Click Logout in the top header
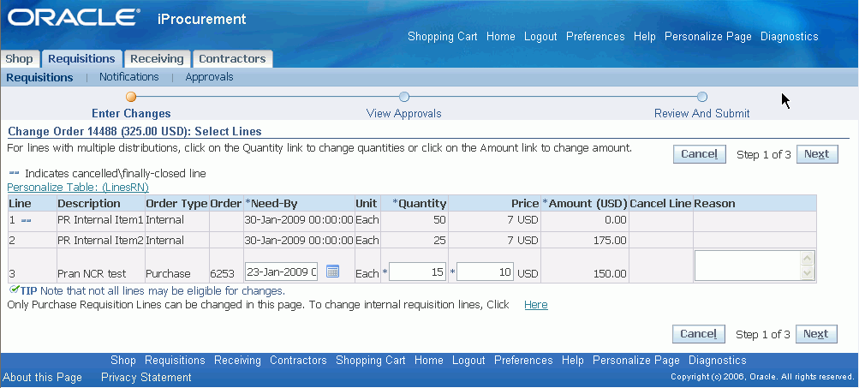This screenshot has height=388, width=859. click(540, 36)
